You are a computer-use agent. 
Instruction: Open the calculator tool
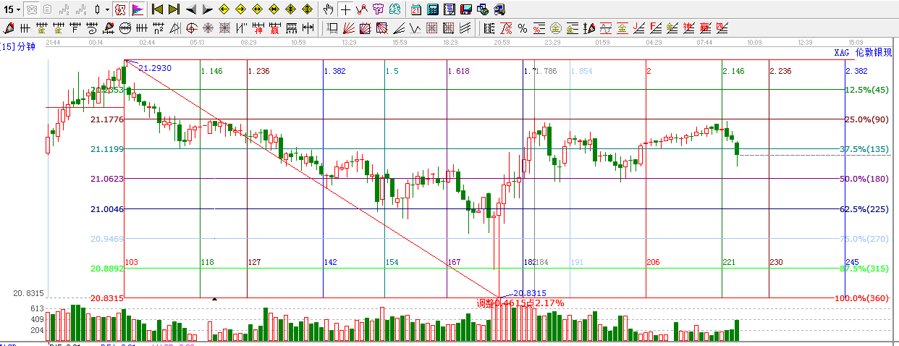tap(433, 9)
